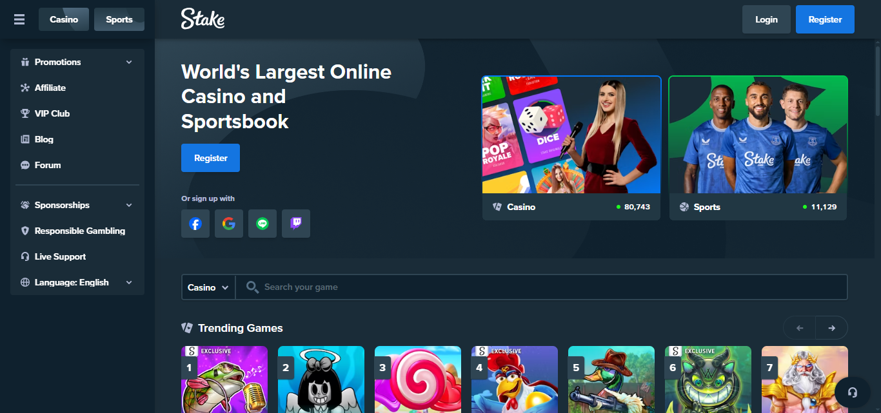Expand the Promotions chevron
Image resolution: width=881 pixels, height=413 pixels.
tap(129, 62)
